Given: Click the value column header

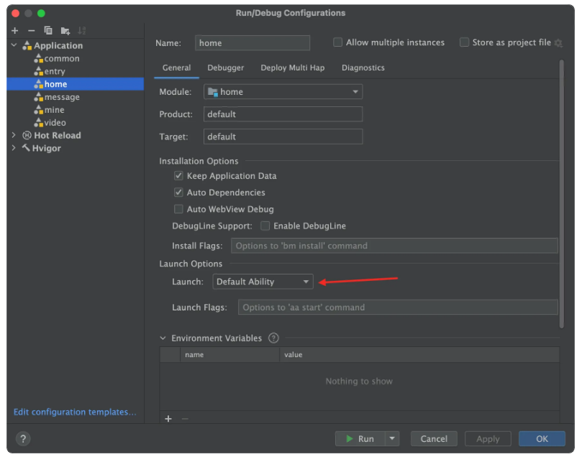Looking at the screenshot, I should coord(420,355).
